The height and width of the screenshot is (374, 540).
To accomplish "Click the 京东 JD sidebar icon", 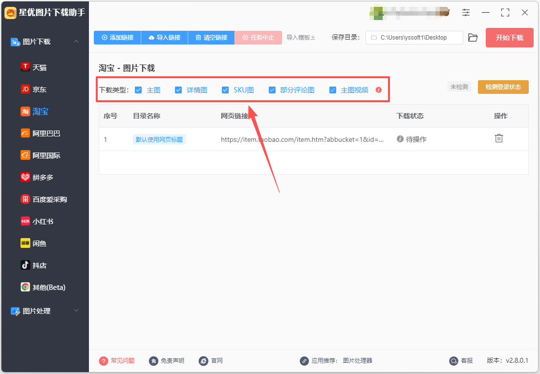I will [25, 89].
